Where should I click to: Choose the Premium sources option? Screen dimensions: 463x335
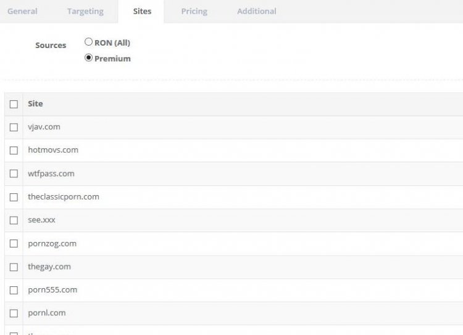89,58
